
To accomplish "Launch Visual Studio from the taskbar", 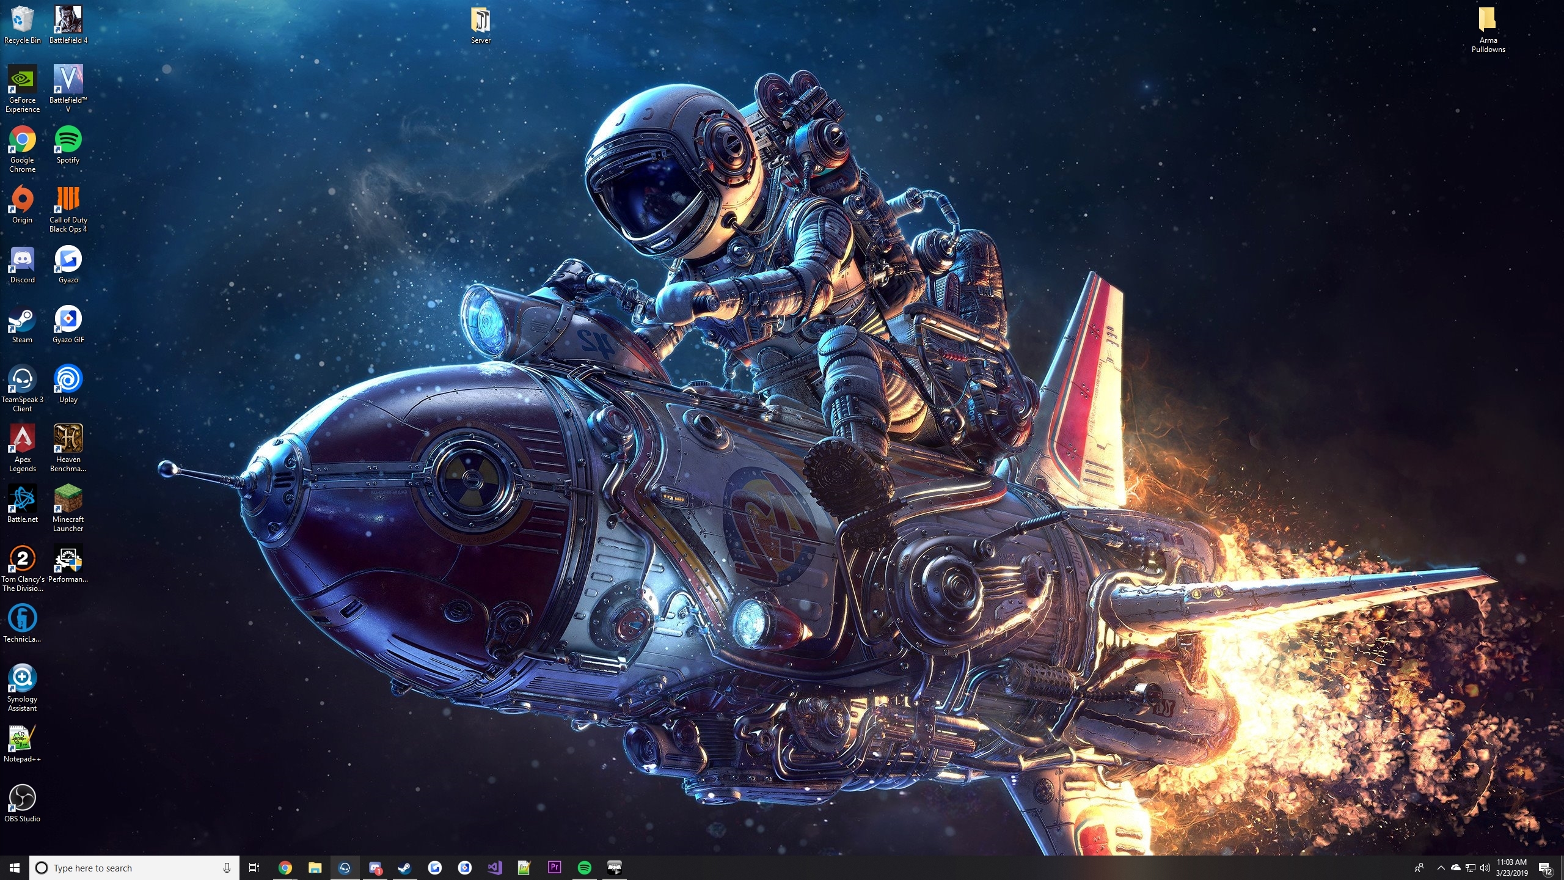I will (494, 868).
